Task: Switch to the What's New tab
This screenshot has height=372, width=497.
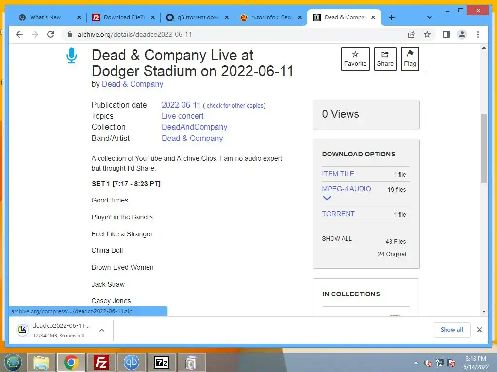Action: [45, 17]
